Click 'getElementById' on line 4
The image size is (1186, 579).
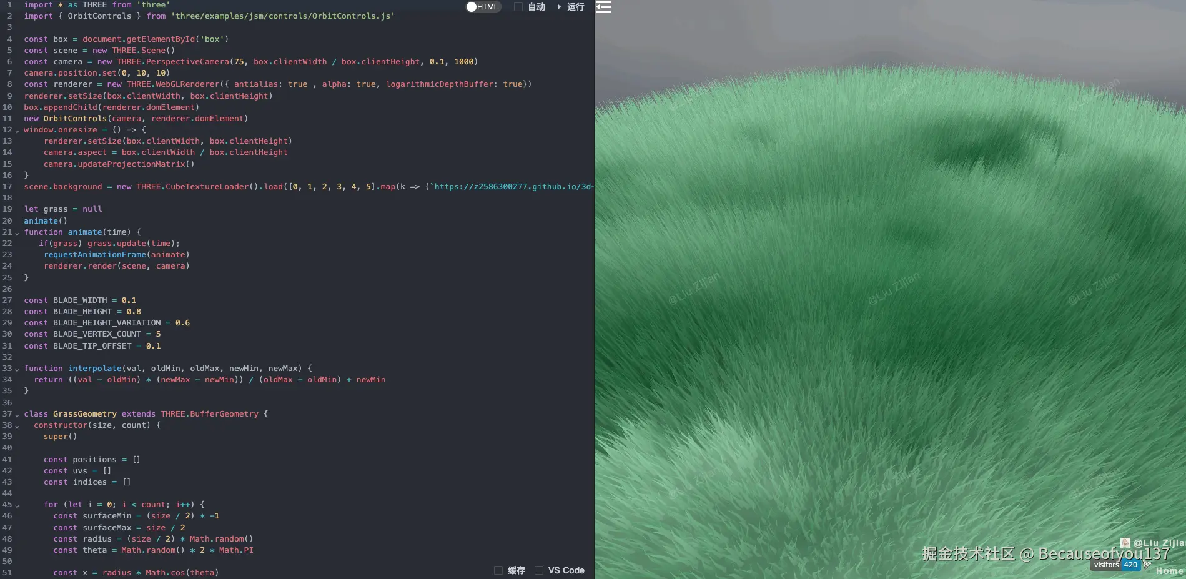(x=161, y=39)
